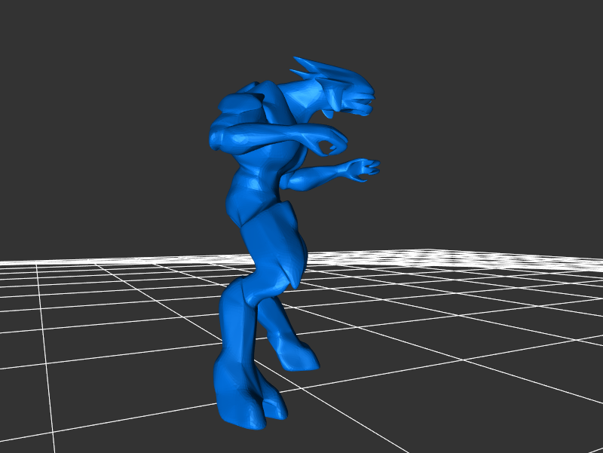603x453 pixels.
Task: Click the knee of the standing leg
Action: pyautogui.click(x=235, y=298)
